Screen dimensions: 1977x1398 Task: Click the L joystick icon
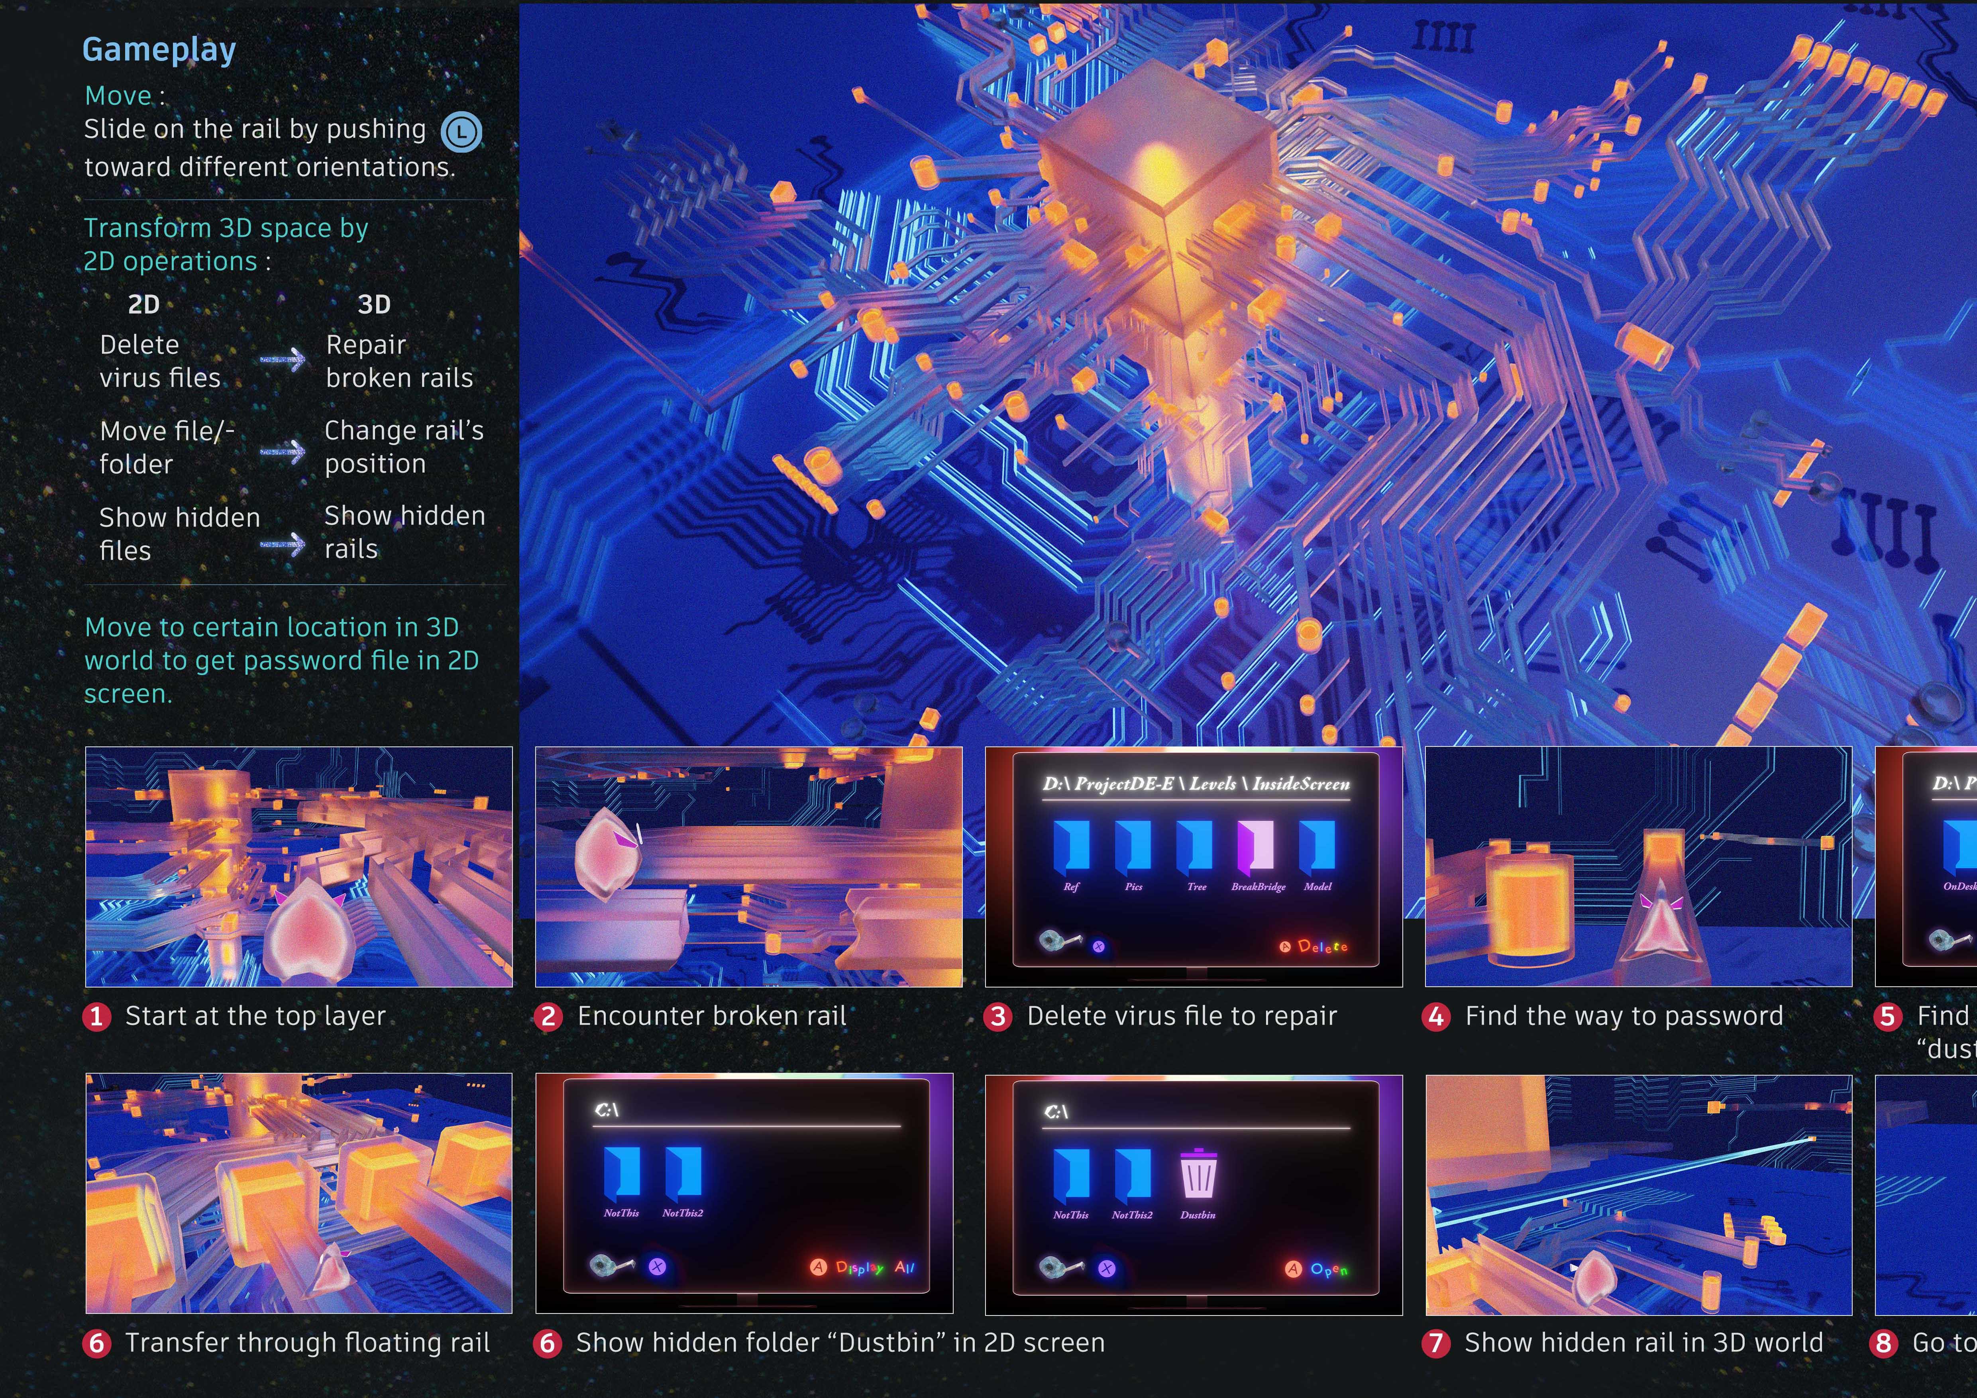pyautogui.click(x=461, y=132)
